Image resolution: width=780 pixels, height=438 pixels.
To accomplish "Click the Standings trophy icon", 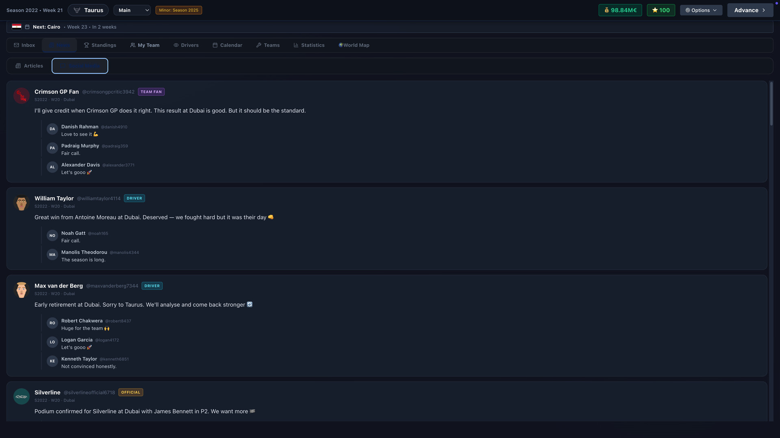I will tap(87, 45).
